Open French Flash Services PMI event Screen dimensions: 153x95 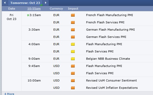[x=105, y=22]
